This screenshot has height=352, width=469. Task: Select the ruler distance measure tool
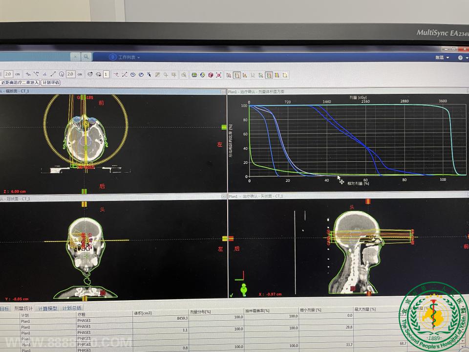53,74
